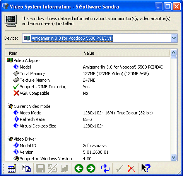
Task: Select the Video Adapter heading row
Action: tap(27, 60)
